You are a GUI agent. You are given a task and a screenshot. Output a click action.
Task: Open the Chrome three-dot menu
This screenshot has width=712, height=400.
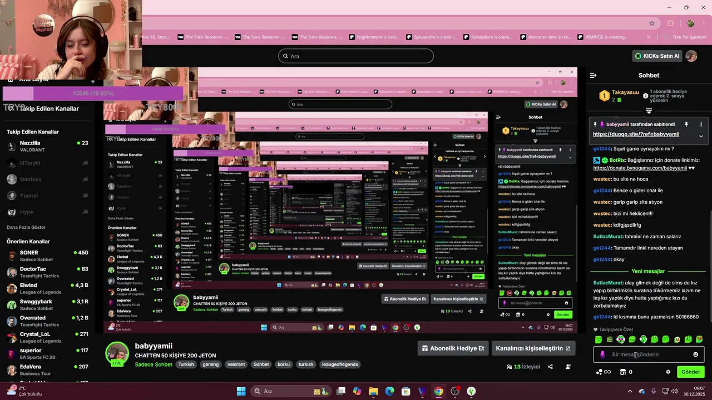click(x=705, y=23)
